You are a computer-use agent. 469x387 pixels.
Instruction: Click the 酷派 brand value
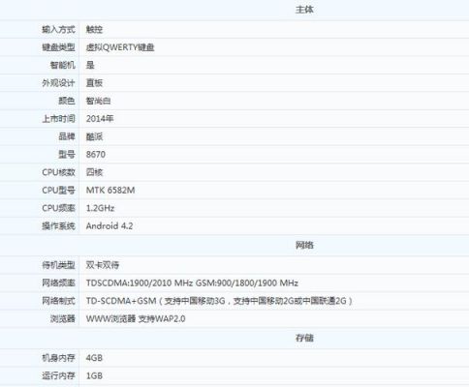tap(94, 136)
